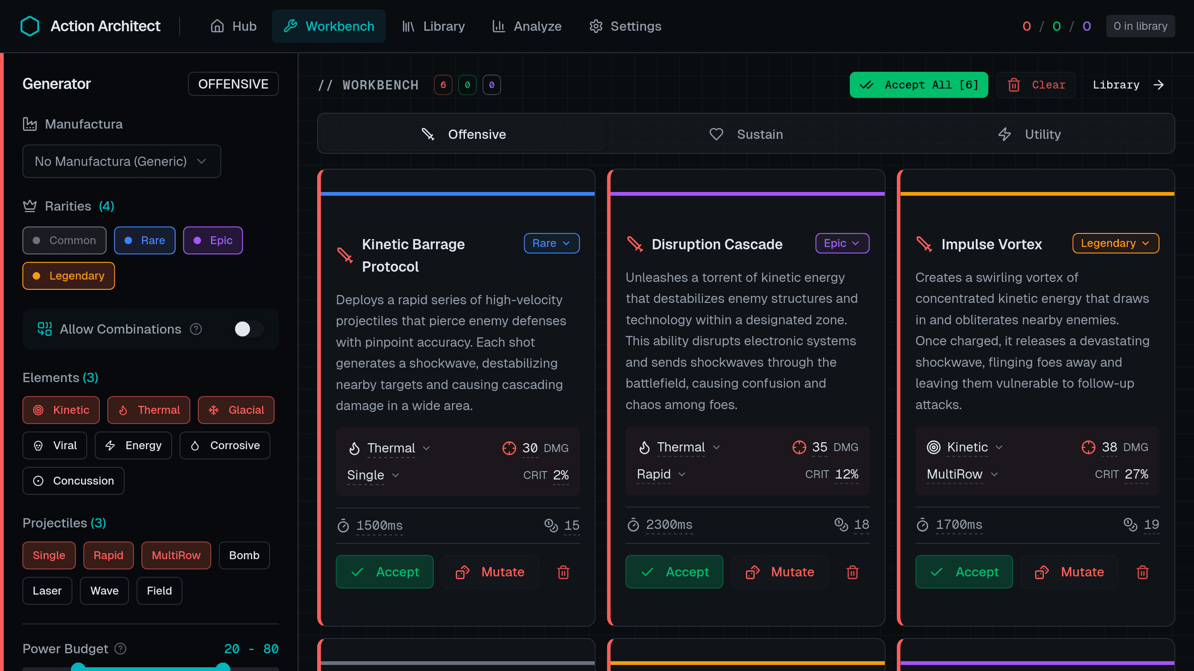Mutate the Disruption Cascade ability
This screenshot has width=1194, height=671.
tap(780, 572)
